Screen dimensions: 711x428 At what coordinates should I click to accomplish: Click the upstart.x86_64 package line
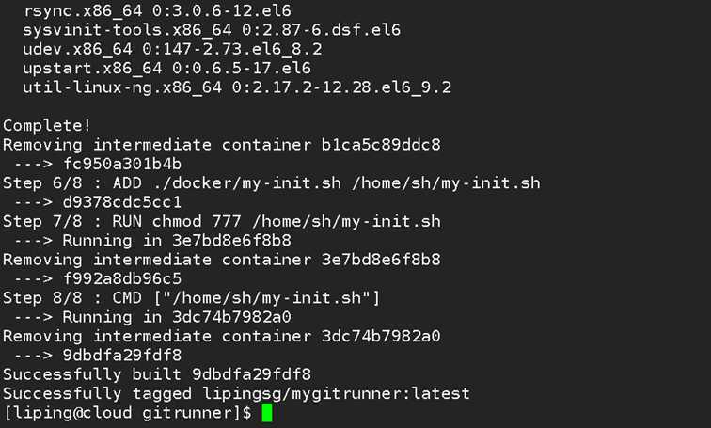click(x=166, y=69)
